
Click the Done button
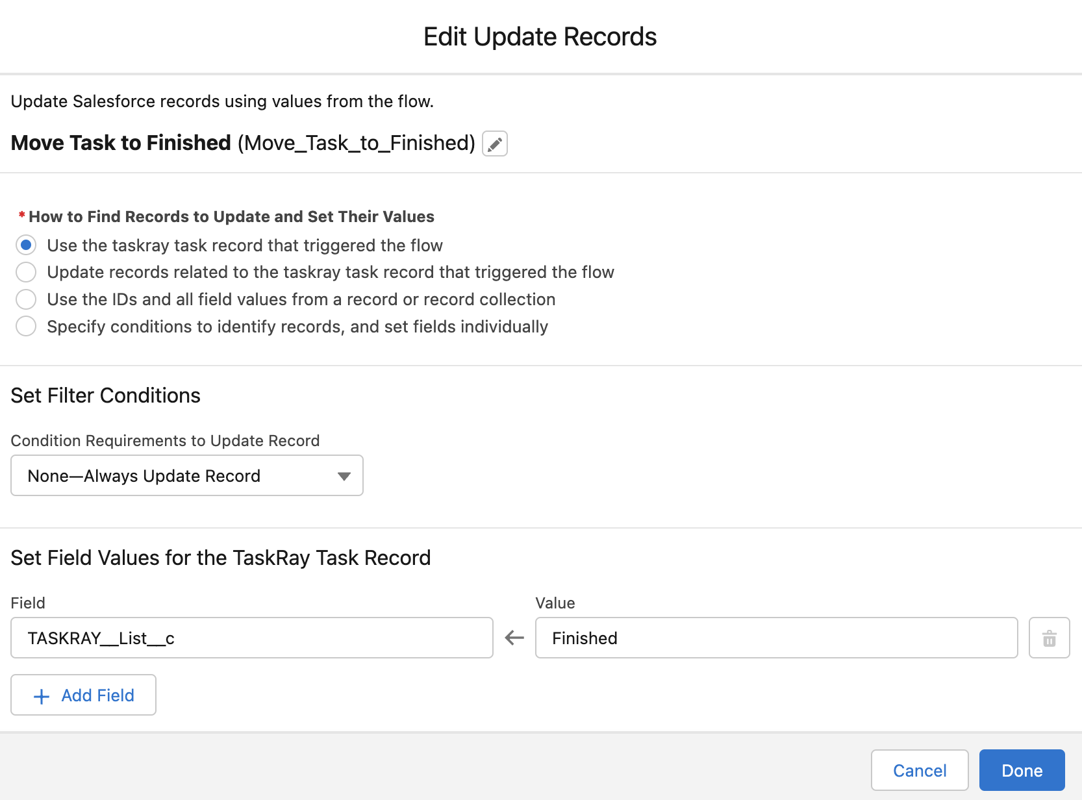click(x=1022, y=770)
